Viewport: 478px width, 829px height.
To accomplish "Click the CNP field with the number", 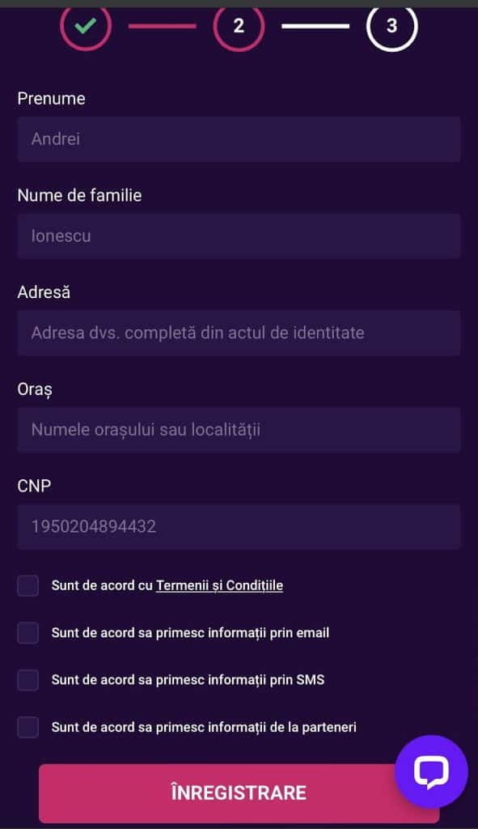I will pyautogui.click(x=239, y=526).
